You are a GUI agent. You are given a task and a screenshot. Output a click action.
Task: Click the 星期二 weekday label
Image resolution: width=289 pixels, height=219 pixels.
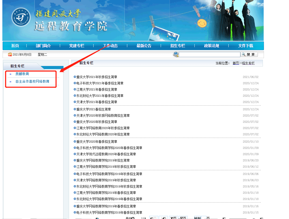coord(42,54)
